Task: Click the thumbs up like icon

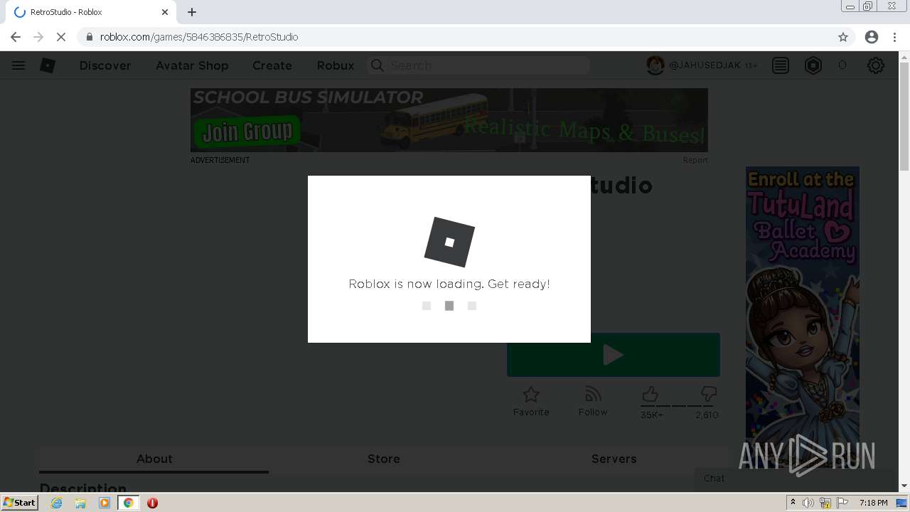Action: coord(650,394)
